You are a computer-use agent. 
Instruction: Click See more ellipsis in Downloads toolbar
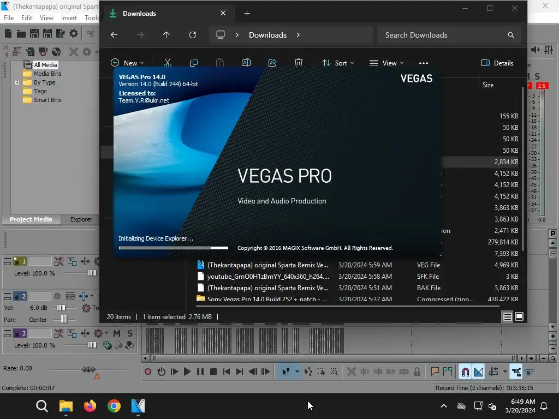click(x=424, y=63)
